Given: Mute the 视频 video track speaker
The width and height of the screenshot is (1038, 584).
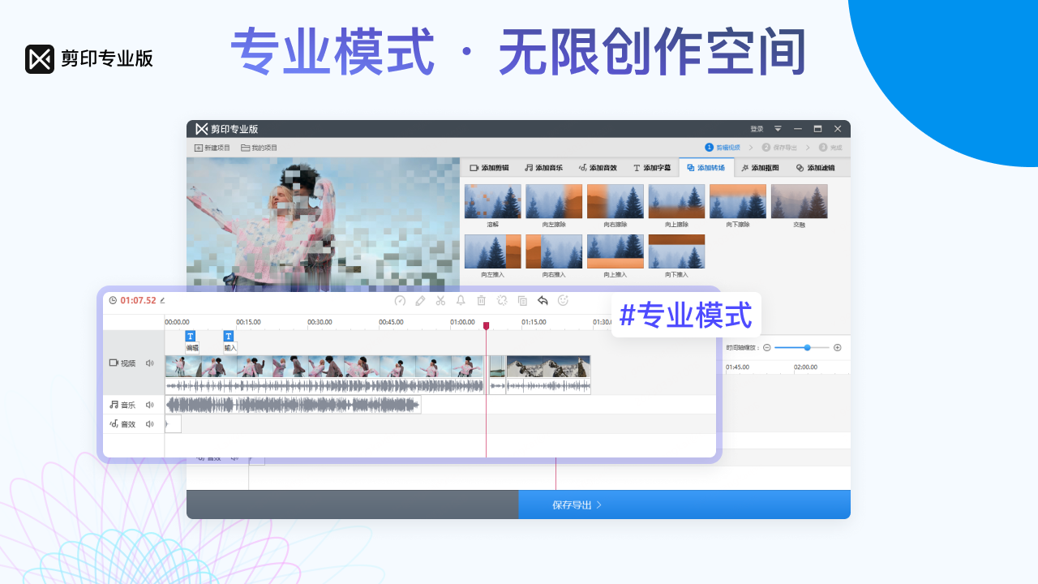Looking at the screenshot, I should pos(149,363).
